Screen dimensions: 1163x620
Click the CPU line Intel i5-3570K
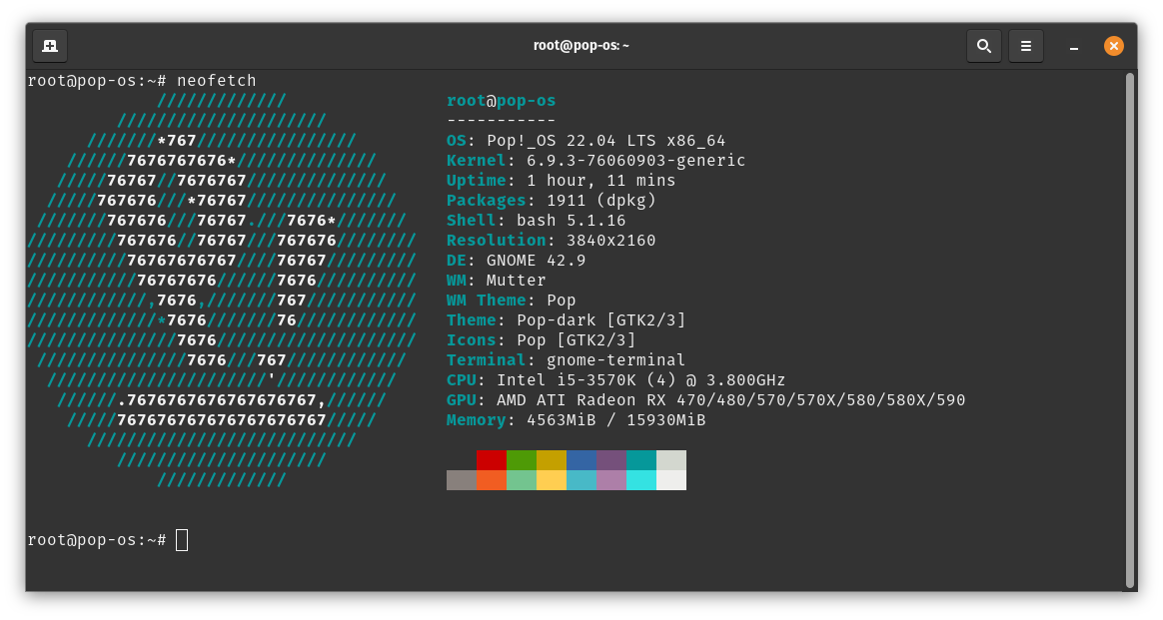pyautogui.click(x=615, y=380)
